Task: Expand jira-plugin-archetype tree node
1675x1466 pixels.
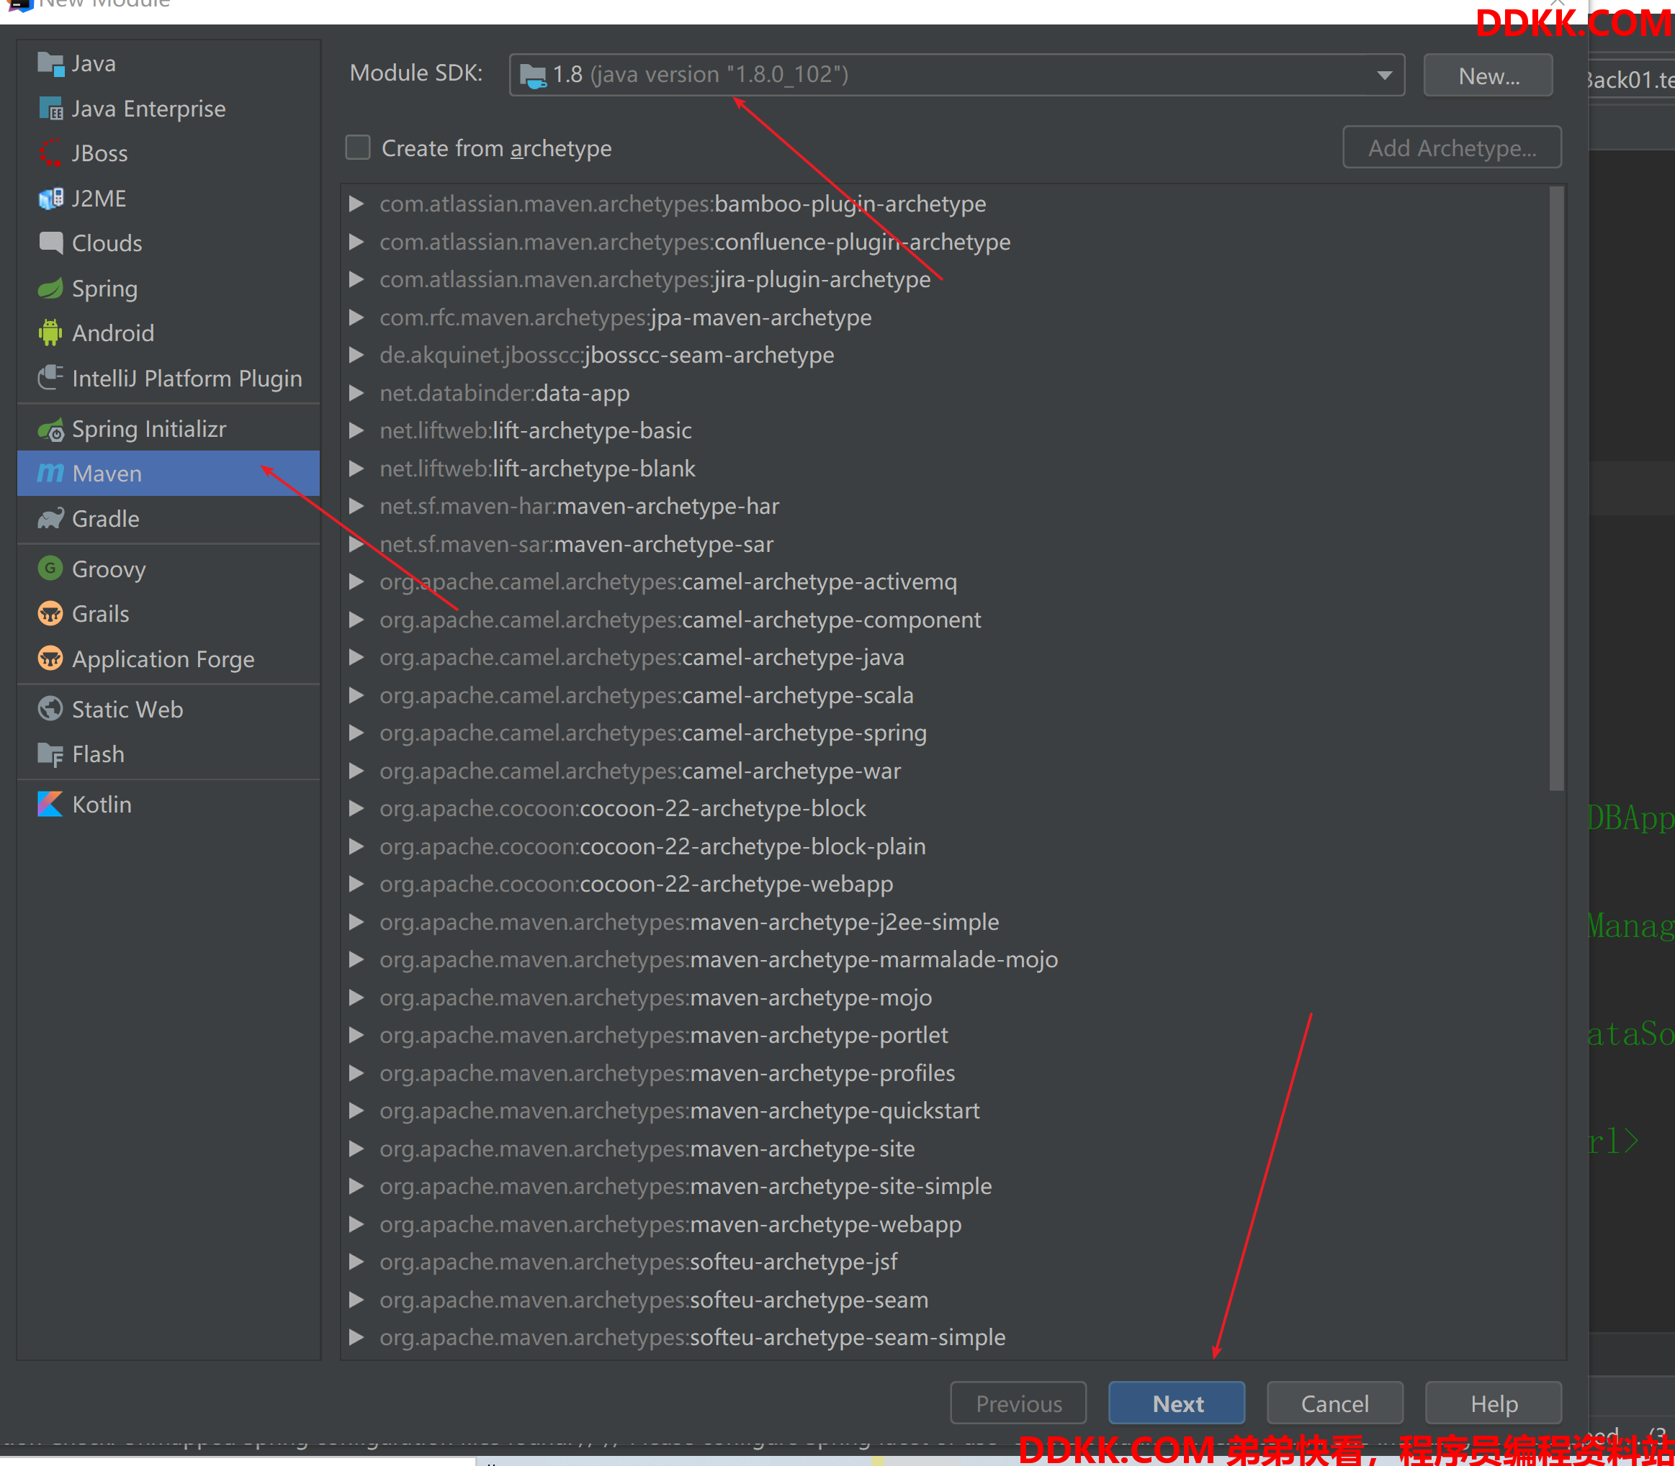Action: (357, 280)
